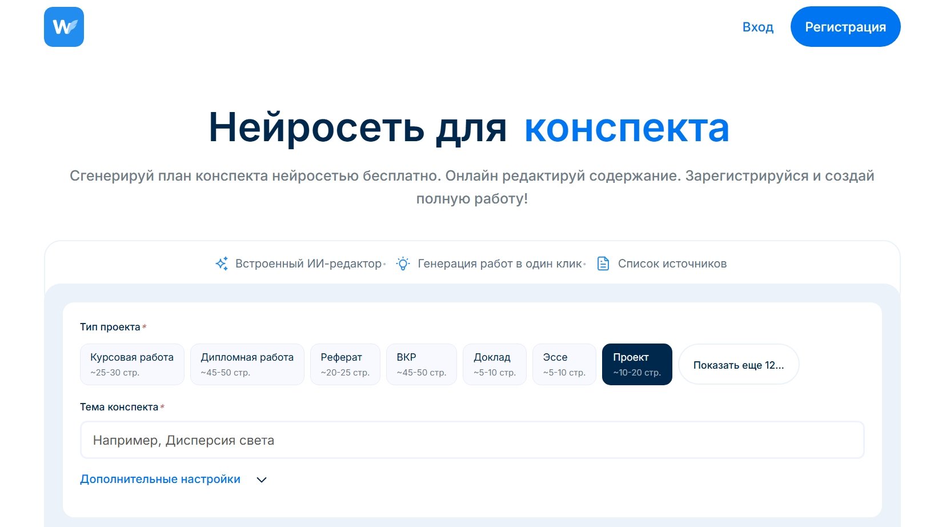Click the Список источников feature text
Screen dimensions: 930x527
tap(672, 263)
